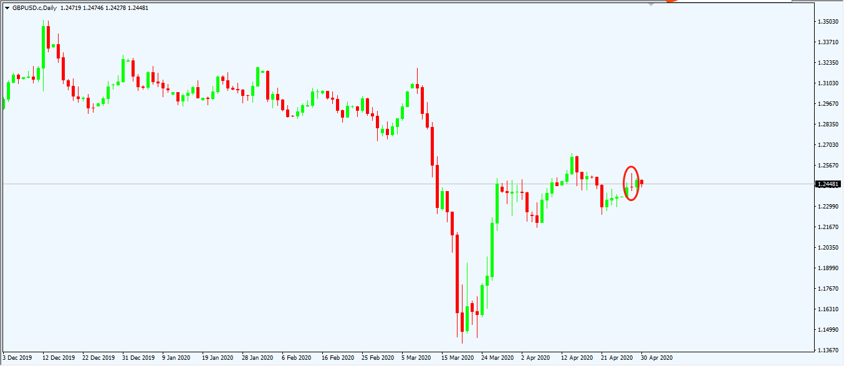
Task: Click the 5 Mar 2020 date label
Action: tap(416, 358)
